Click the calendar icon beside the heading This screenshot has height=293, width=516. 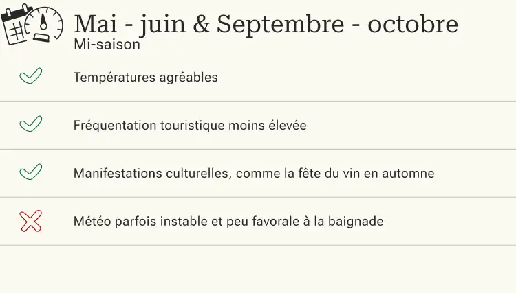pos(15,25)
